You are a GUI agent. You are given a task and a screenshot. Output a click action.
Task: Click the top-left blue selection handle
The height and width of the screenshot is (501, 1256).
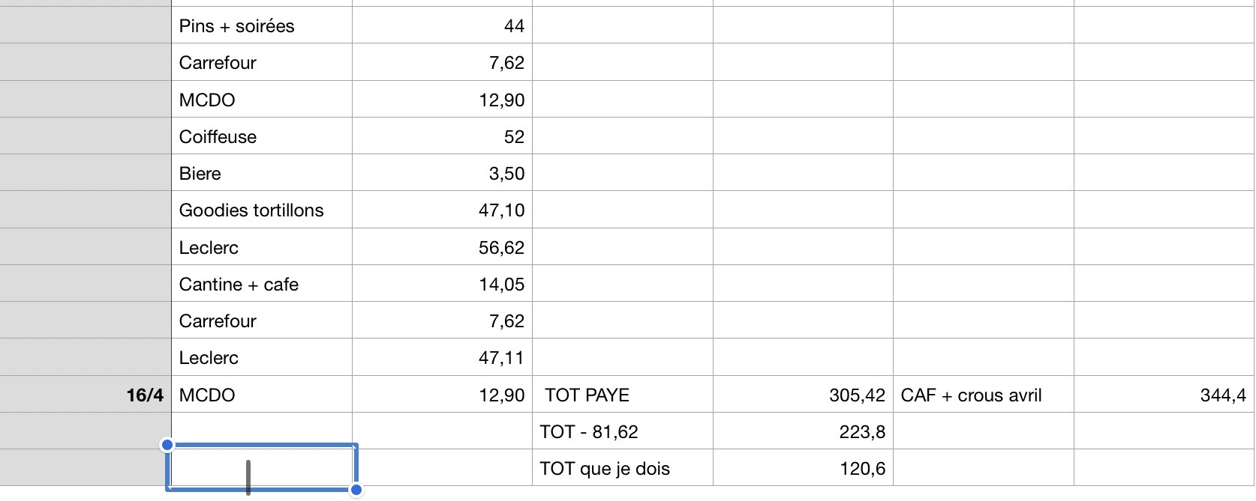point(167,446)
